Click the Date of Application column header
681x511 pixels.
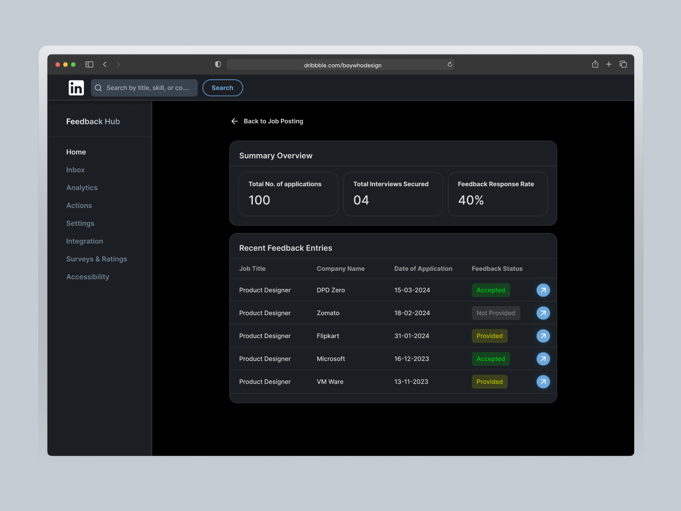click(x=423, y=269)
